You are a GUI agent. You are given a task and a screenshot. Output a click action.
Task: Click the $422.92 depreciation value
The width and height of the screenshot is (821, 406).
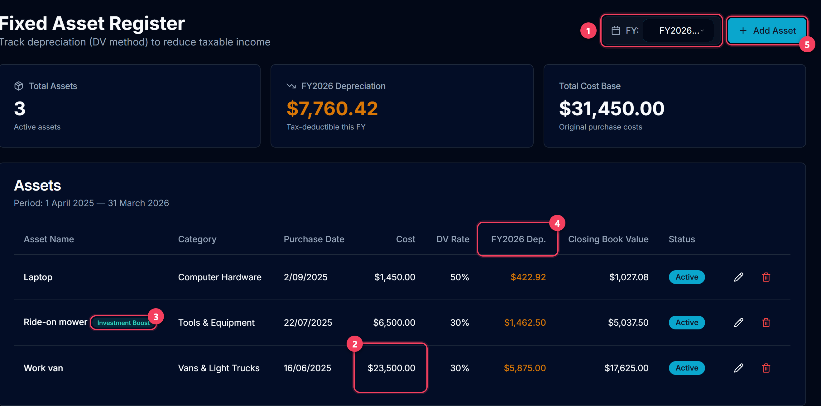tap(528, 277)
